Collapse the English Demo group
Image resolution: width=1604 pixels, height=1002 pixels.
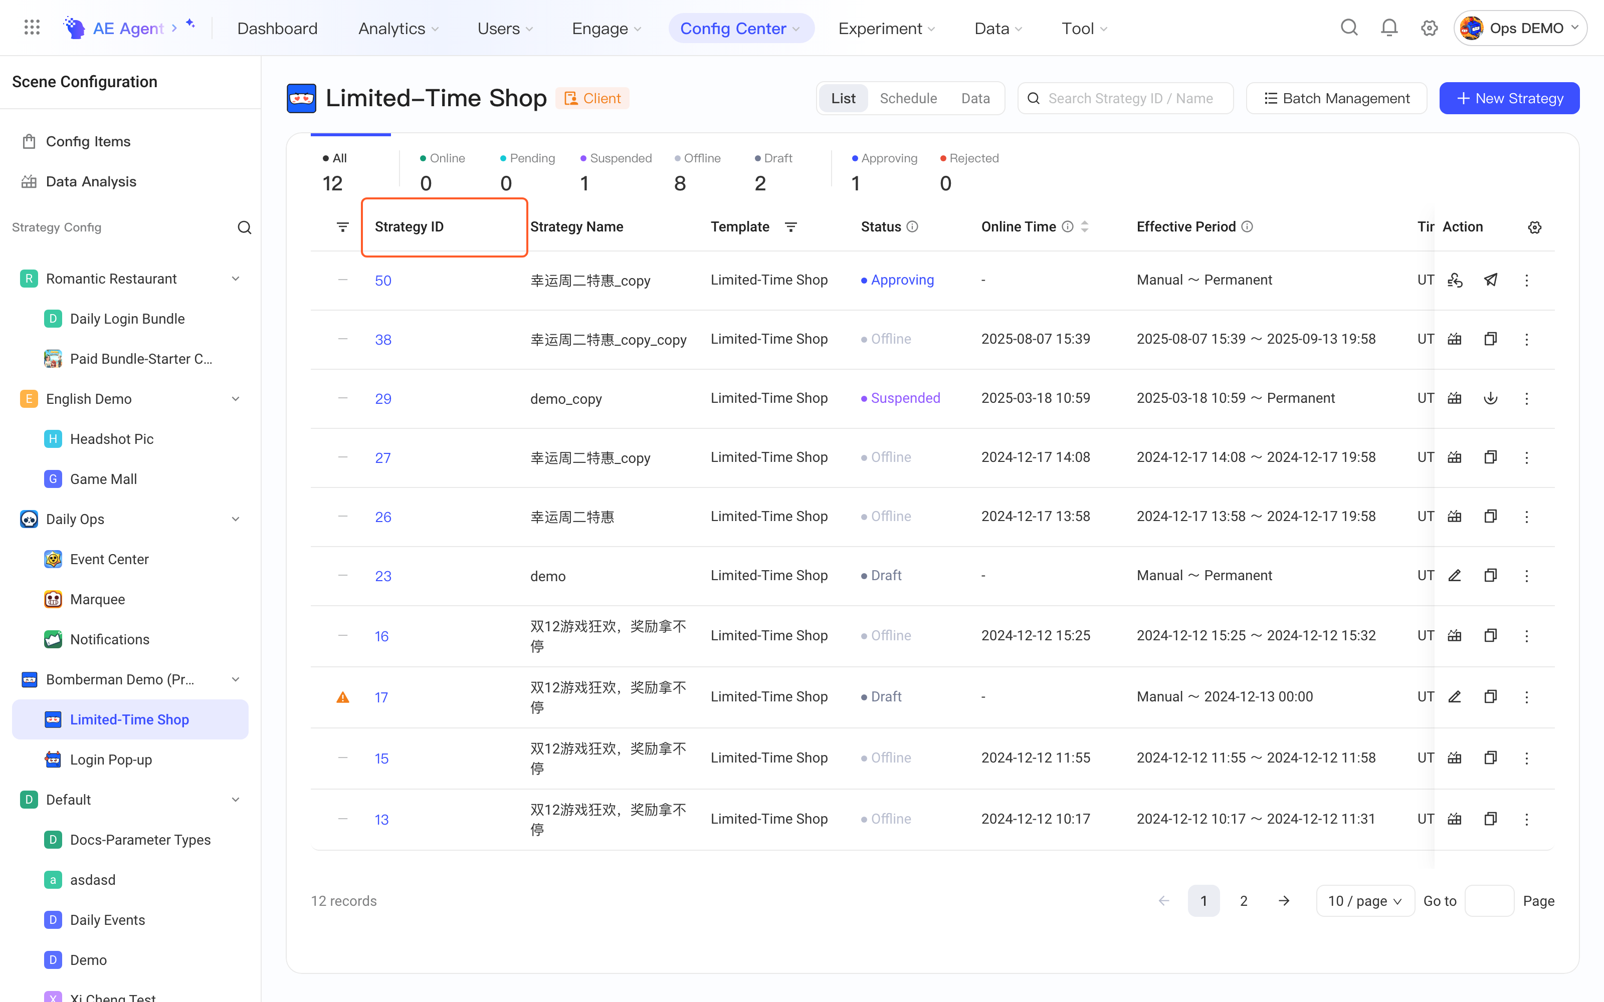pos(235,398)
